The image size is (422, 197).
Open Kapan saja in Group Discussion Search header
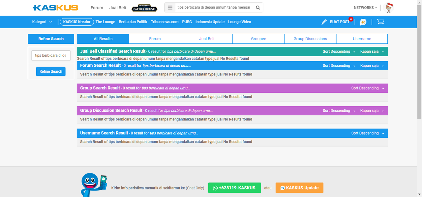point(372,111)
